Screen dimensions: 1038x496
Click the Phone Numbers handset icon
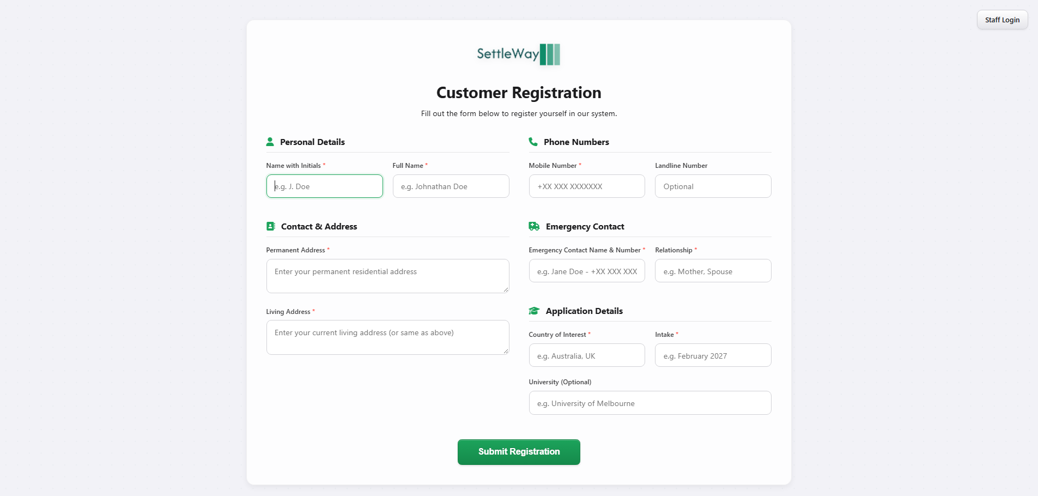533,142
